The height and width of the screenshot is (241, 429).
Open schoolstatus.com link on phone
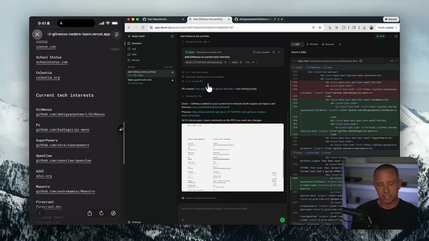coord(52,62)
